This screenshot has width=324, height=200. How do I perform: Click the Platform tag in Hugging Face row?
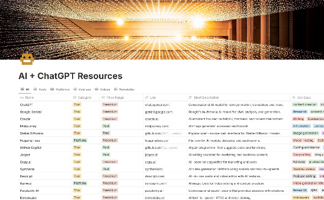click(x=80, y=141)
